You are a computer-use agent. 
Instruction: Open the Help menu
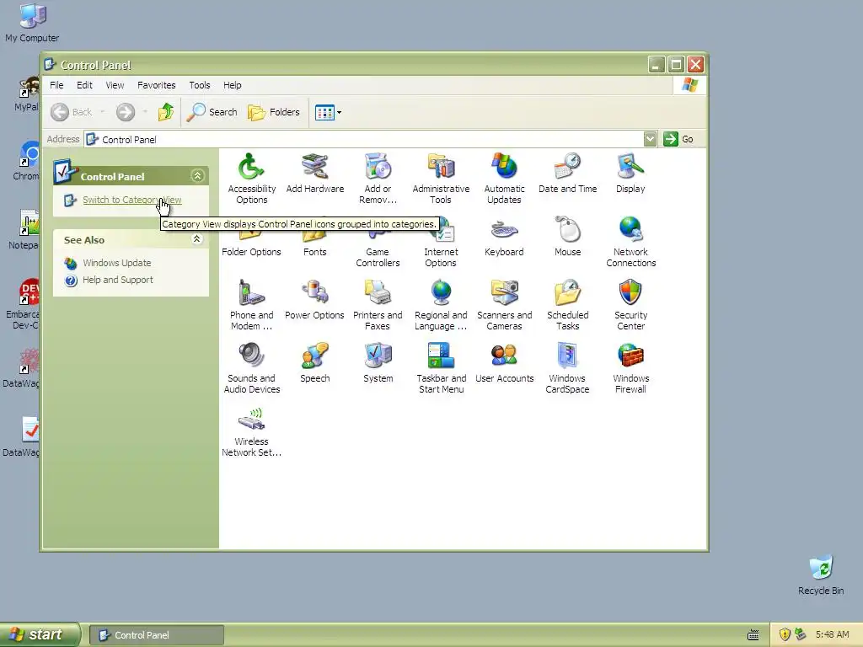(233, 85)
